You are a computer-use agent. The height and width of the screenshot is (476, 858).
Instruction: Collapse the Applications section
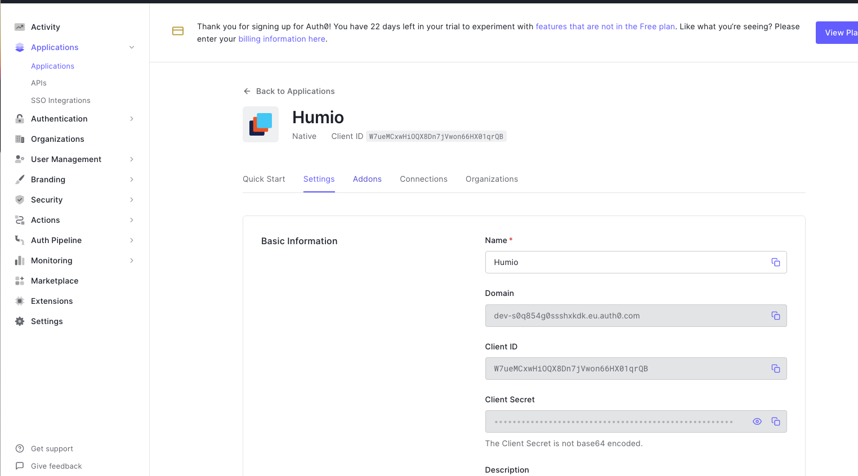pyautogui.click(x=131, y=47)
